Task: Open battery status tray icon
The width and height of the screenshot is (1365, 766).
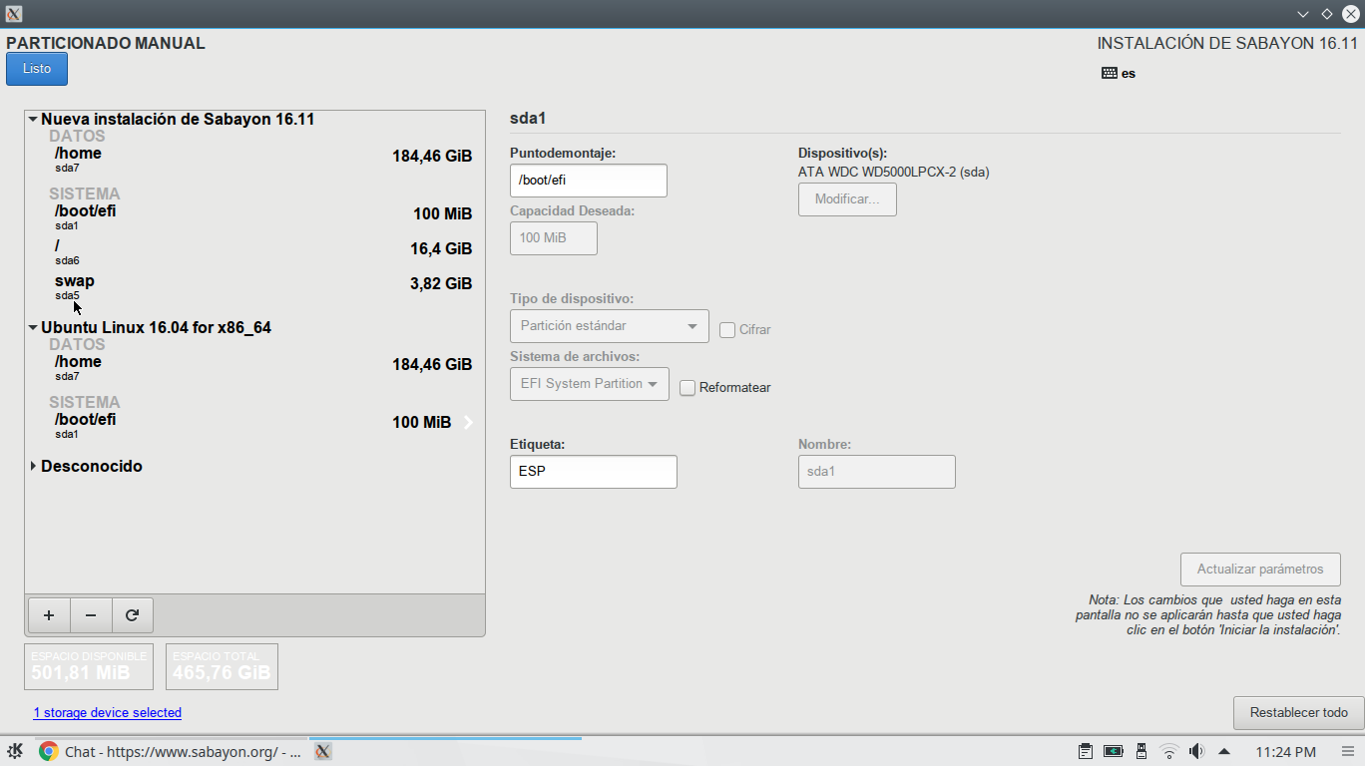Action: click(x=1114, y=752)
